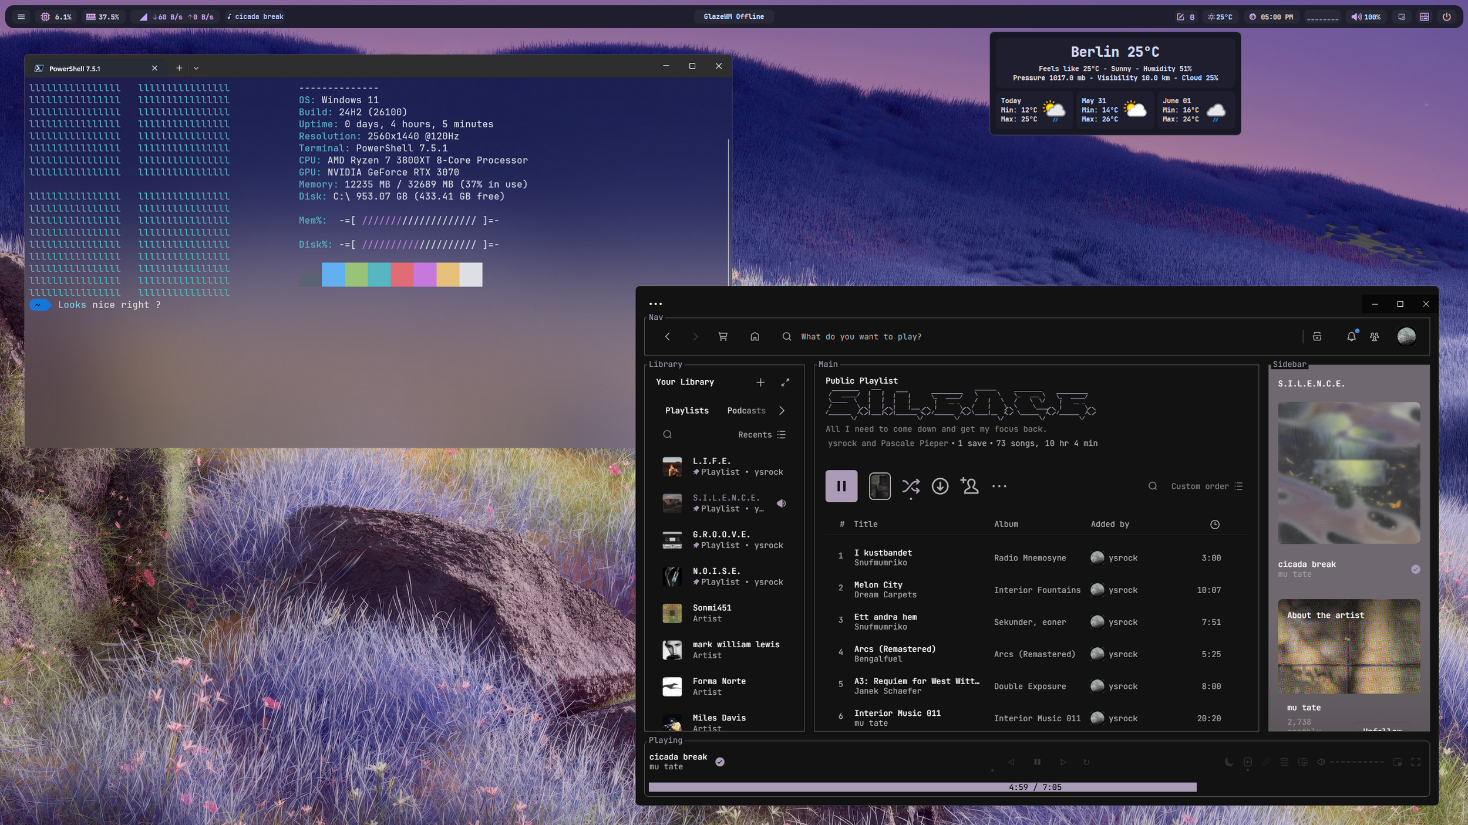Click the invite collaborators icon
The image size is (1468, 825).
[969, 486]
